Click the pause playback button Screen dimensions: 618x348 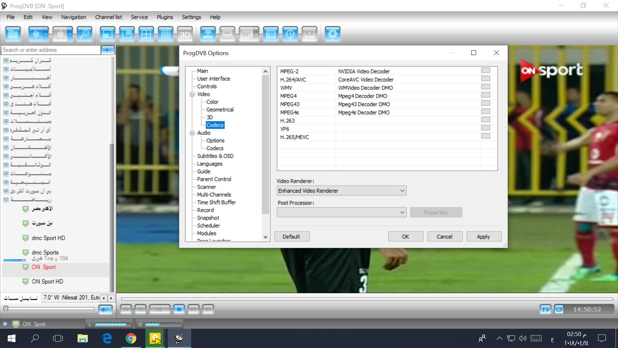(159, 309)
